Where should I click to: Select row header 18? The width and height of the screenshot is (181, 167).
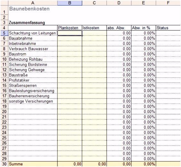tap(4, 101)
